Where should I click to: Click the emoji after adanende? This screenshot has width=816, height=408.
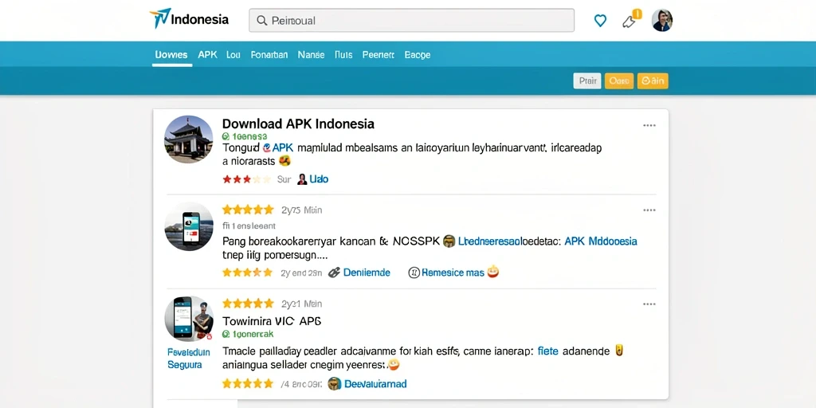(618, 351)
